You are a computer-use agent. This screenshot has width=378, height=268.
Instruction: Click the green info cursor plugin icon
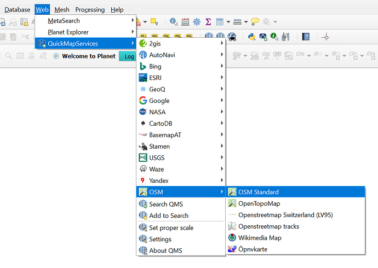click(x=274, y=37)
